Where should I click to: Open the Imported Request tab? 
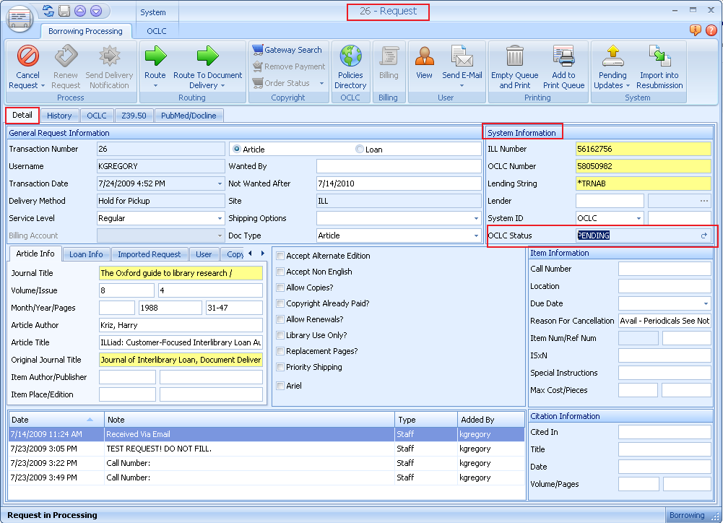(149, 254)
